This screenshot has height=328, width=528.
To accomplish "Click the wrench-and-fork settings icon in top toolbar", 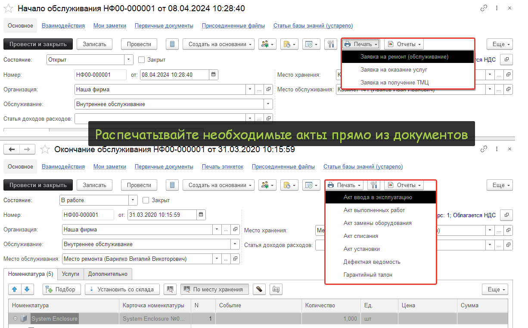I will (x=331, y=44).
